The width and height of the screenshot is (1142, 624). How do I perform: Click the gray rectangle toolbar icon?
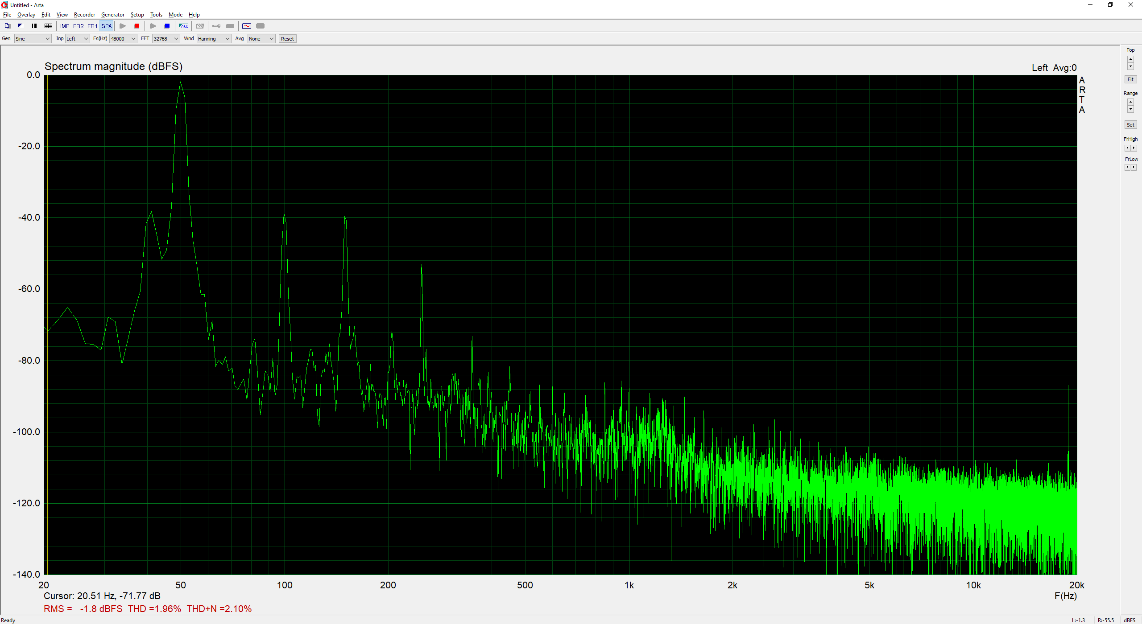[230, 26]
